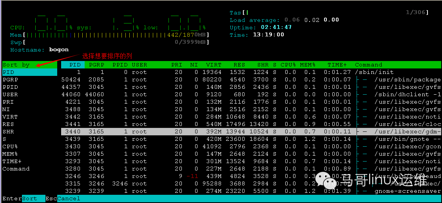Click the Sort by panel header
Image resolution: width=442 pixels, height=203 pixels.
30,65
